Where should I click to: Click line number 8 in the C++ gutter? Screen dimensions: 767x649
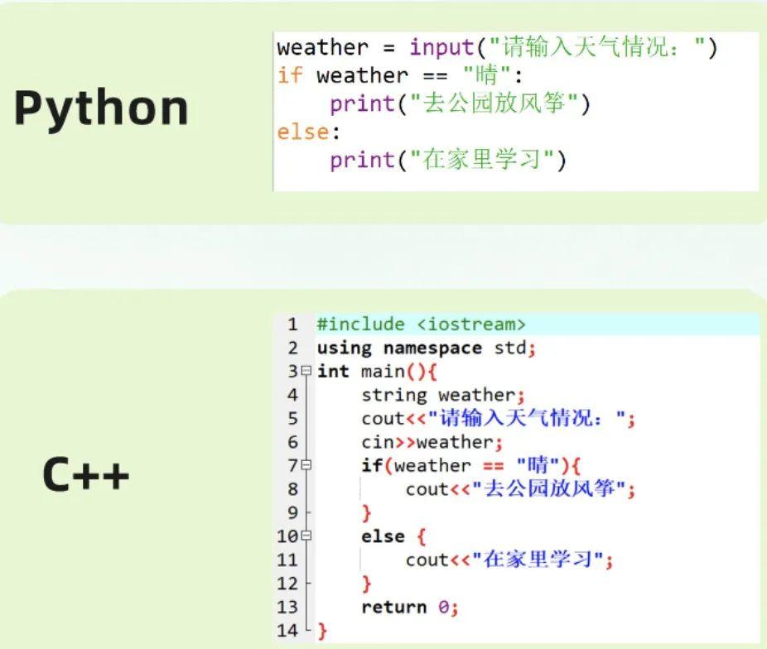click(x=292, y=488)
